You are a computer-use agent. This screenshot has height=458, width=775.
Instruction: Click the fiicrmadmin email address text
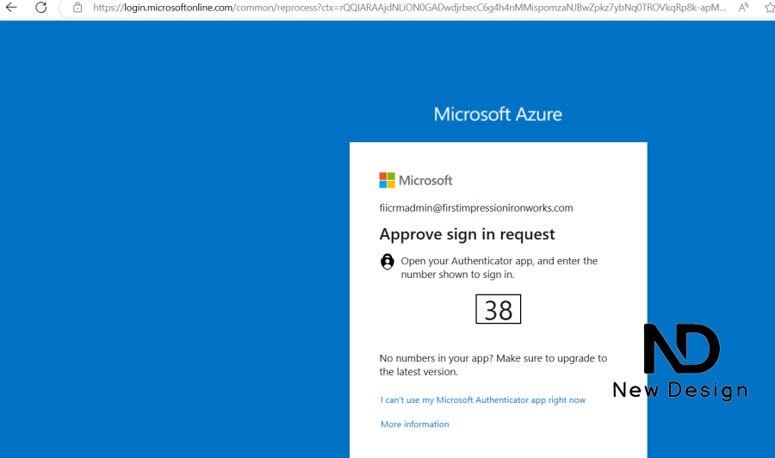476,208
